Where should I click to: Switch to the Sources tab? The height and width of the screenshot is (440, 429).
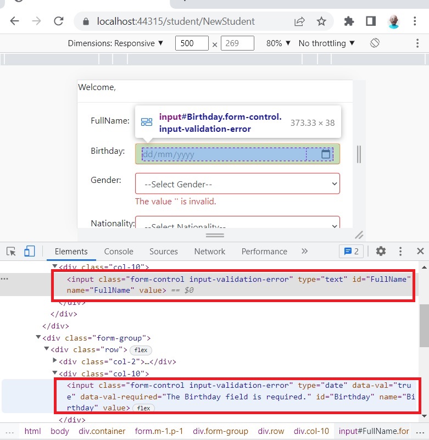click(x=164, y=252)
